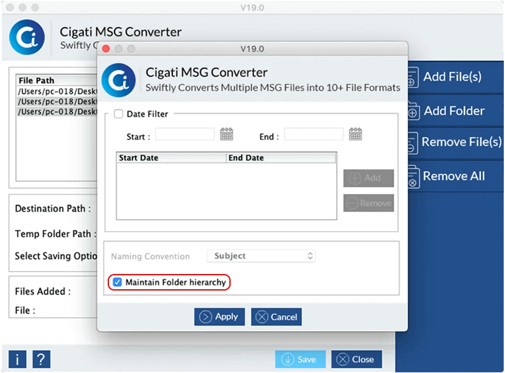Open the End date calendar picker
The image size is (505, 373).
pyautogui.click(x=355, y=134)
